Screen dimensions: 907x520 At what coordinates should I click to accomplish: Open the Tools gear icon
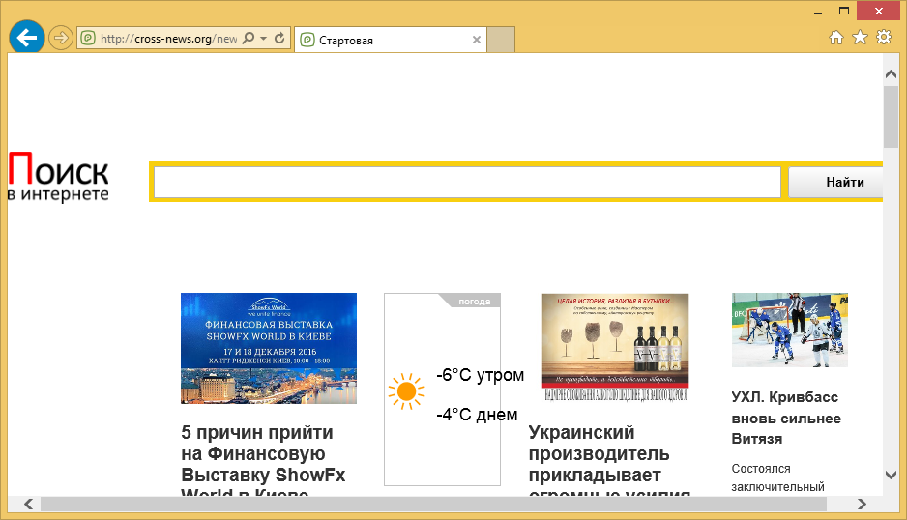point(883,38)
